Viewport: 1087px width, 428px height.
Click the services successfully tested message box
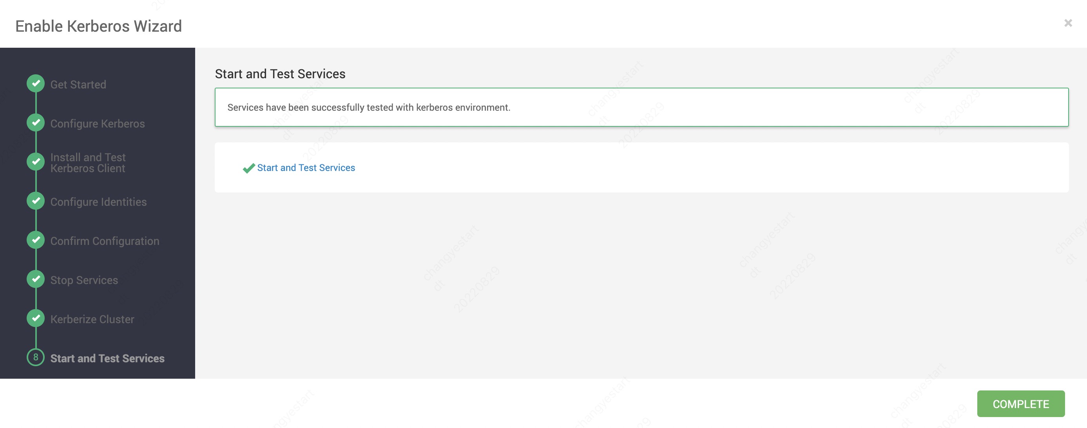[x=641, y=108]
